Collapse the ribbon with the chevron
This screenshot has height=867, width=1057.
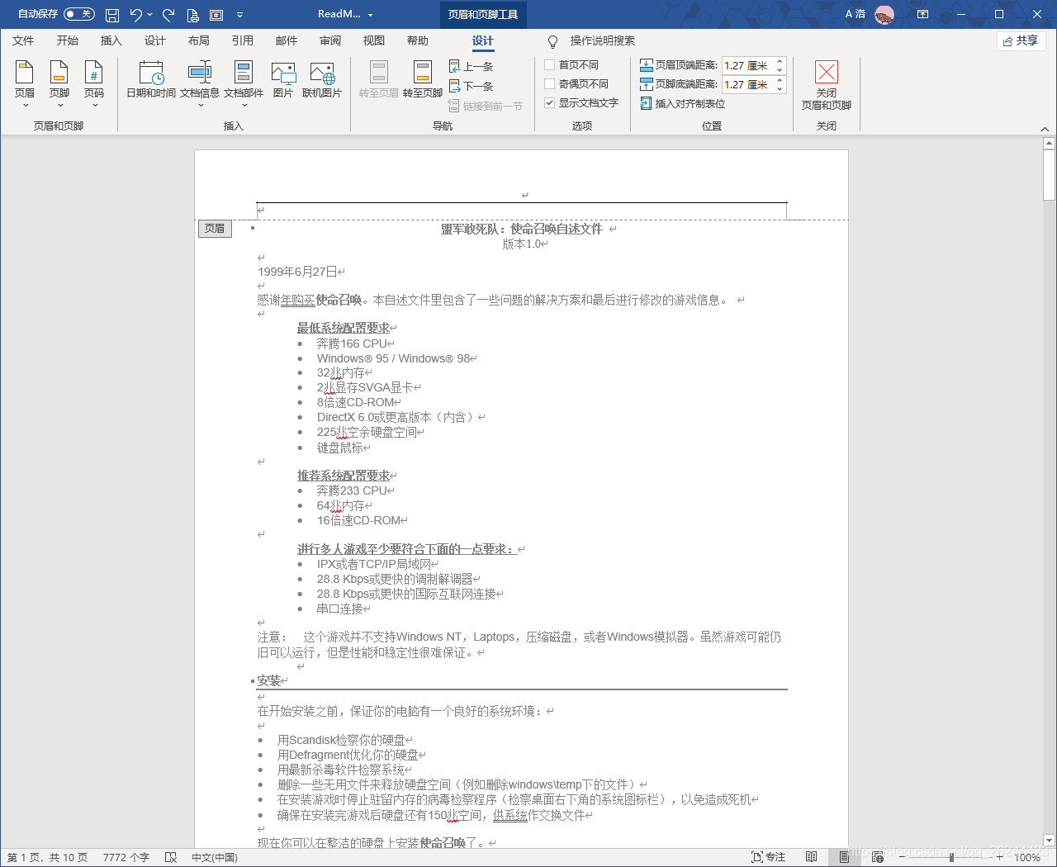tap(1045, 129)
